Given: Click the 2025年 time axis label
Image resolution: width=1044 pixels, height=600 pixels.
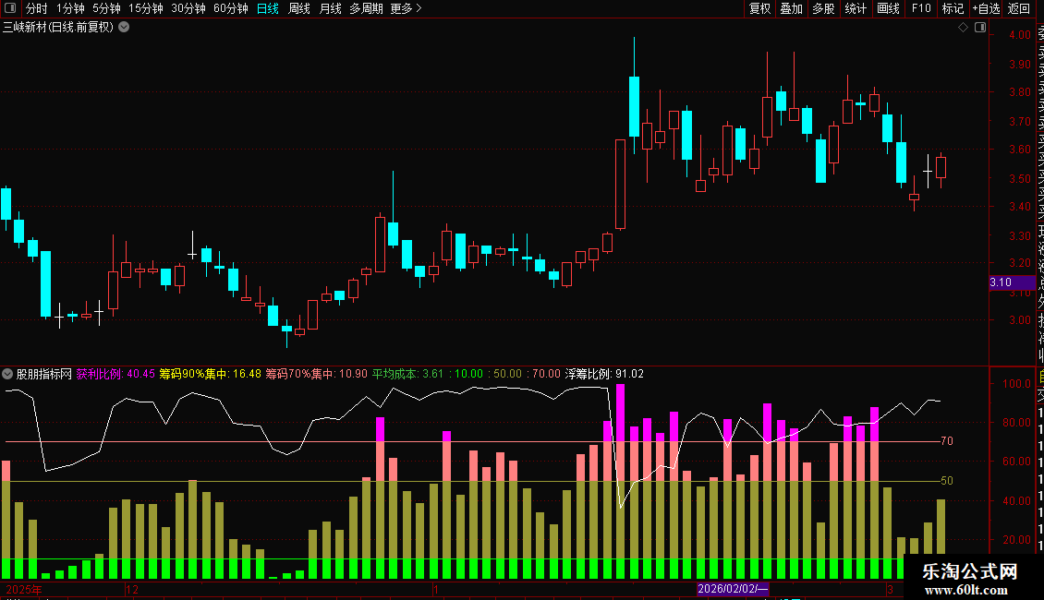Looking at the screenshot, I should tap(24, 589).
